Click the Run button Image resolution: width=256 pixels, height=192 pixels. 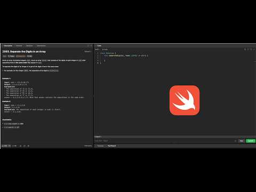(x=241, y=141)
